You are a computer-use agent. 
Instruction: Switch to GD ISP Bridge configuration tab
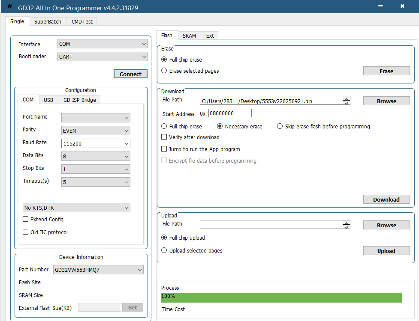point(80,100)
